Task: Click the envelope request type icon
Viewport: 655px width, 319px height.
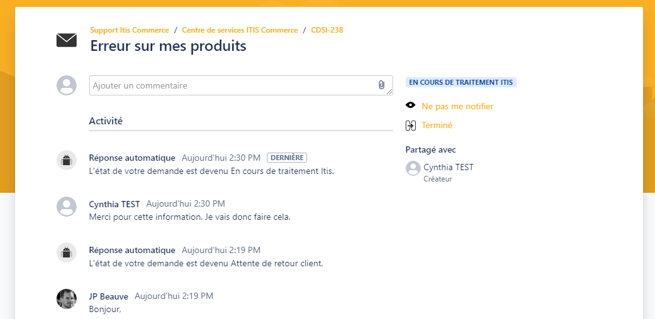Action: click(x=67, y=40)
